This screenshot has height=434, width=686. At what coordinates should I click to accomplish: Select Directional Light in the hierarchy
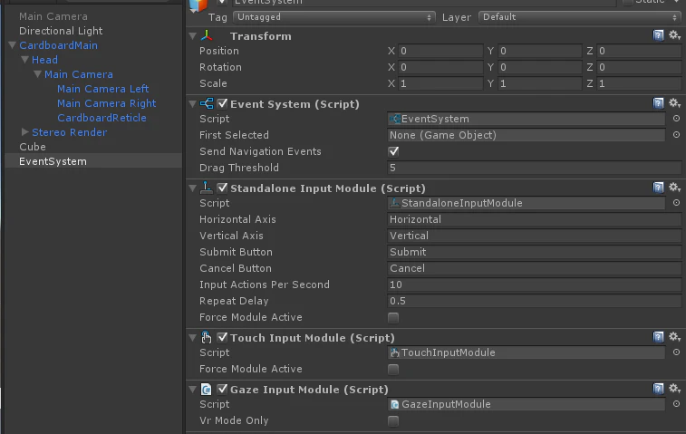coord(61,31)
